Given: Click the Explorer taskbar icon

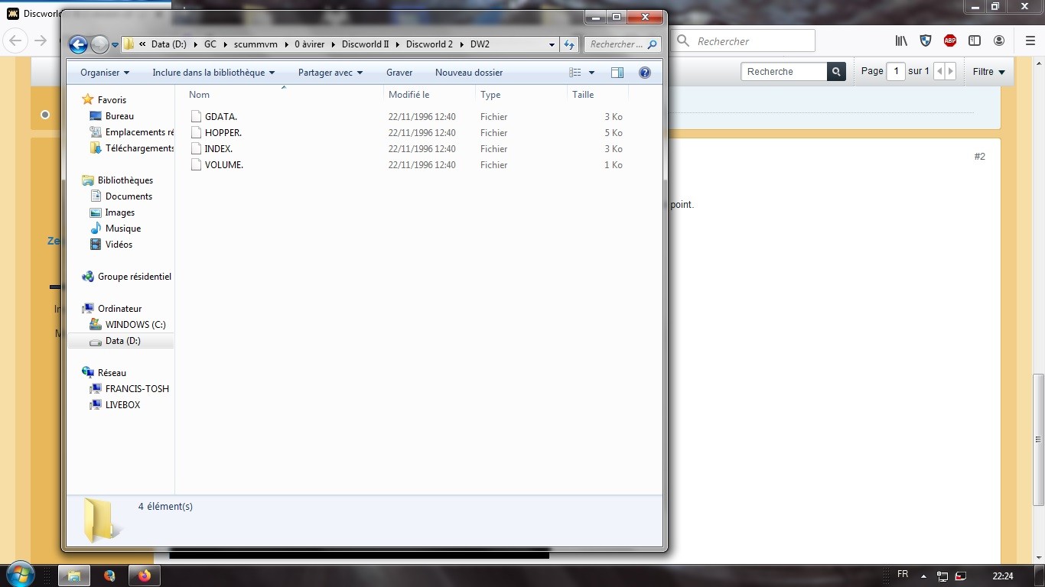Looking at the screenshot, I should point(74,576).
